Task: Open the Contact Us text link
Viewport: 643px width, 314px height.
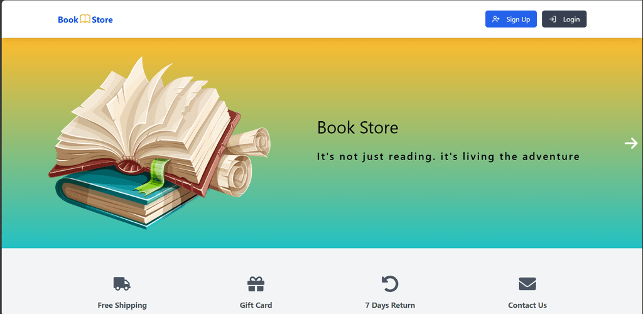Action: pos(527,305)
